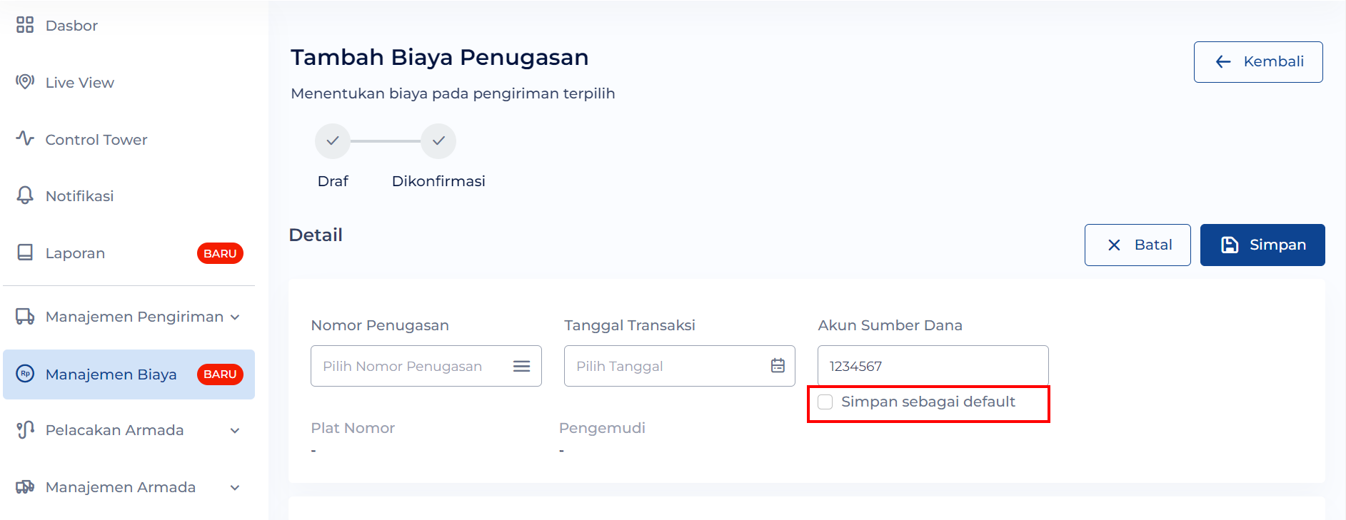This screenshot has height=520, width=1346.
Task: Expand Manajemen Pengiriman chevron
Action: click(235, 317)
